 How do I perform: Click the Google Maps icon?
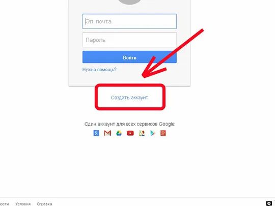(x=142, y=133)
